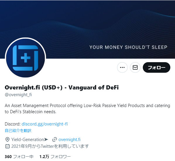
Task: Click the Overnight.fi (USD+) profile name
Action: 62,87
